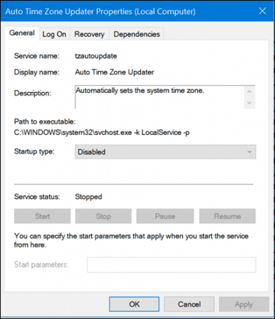Click the Pause service button
This screenshot has height=319, width=275.
pos(165,216)
